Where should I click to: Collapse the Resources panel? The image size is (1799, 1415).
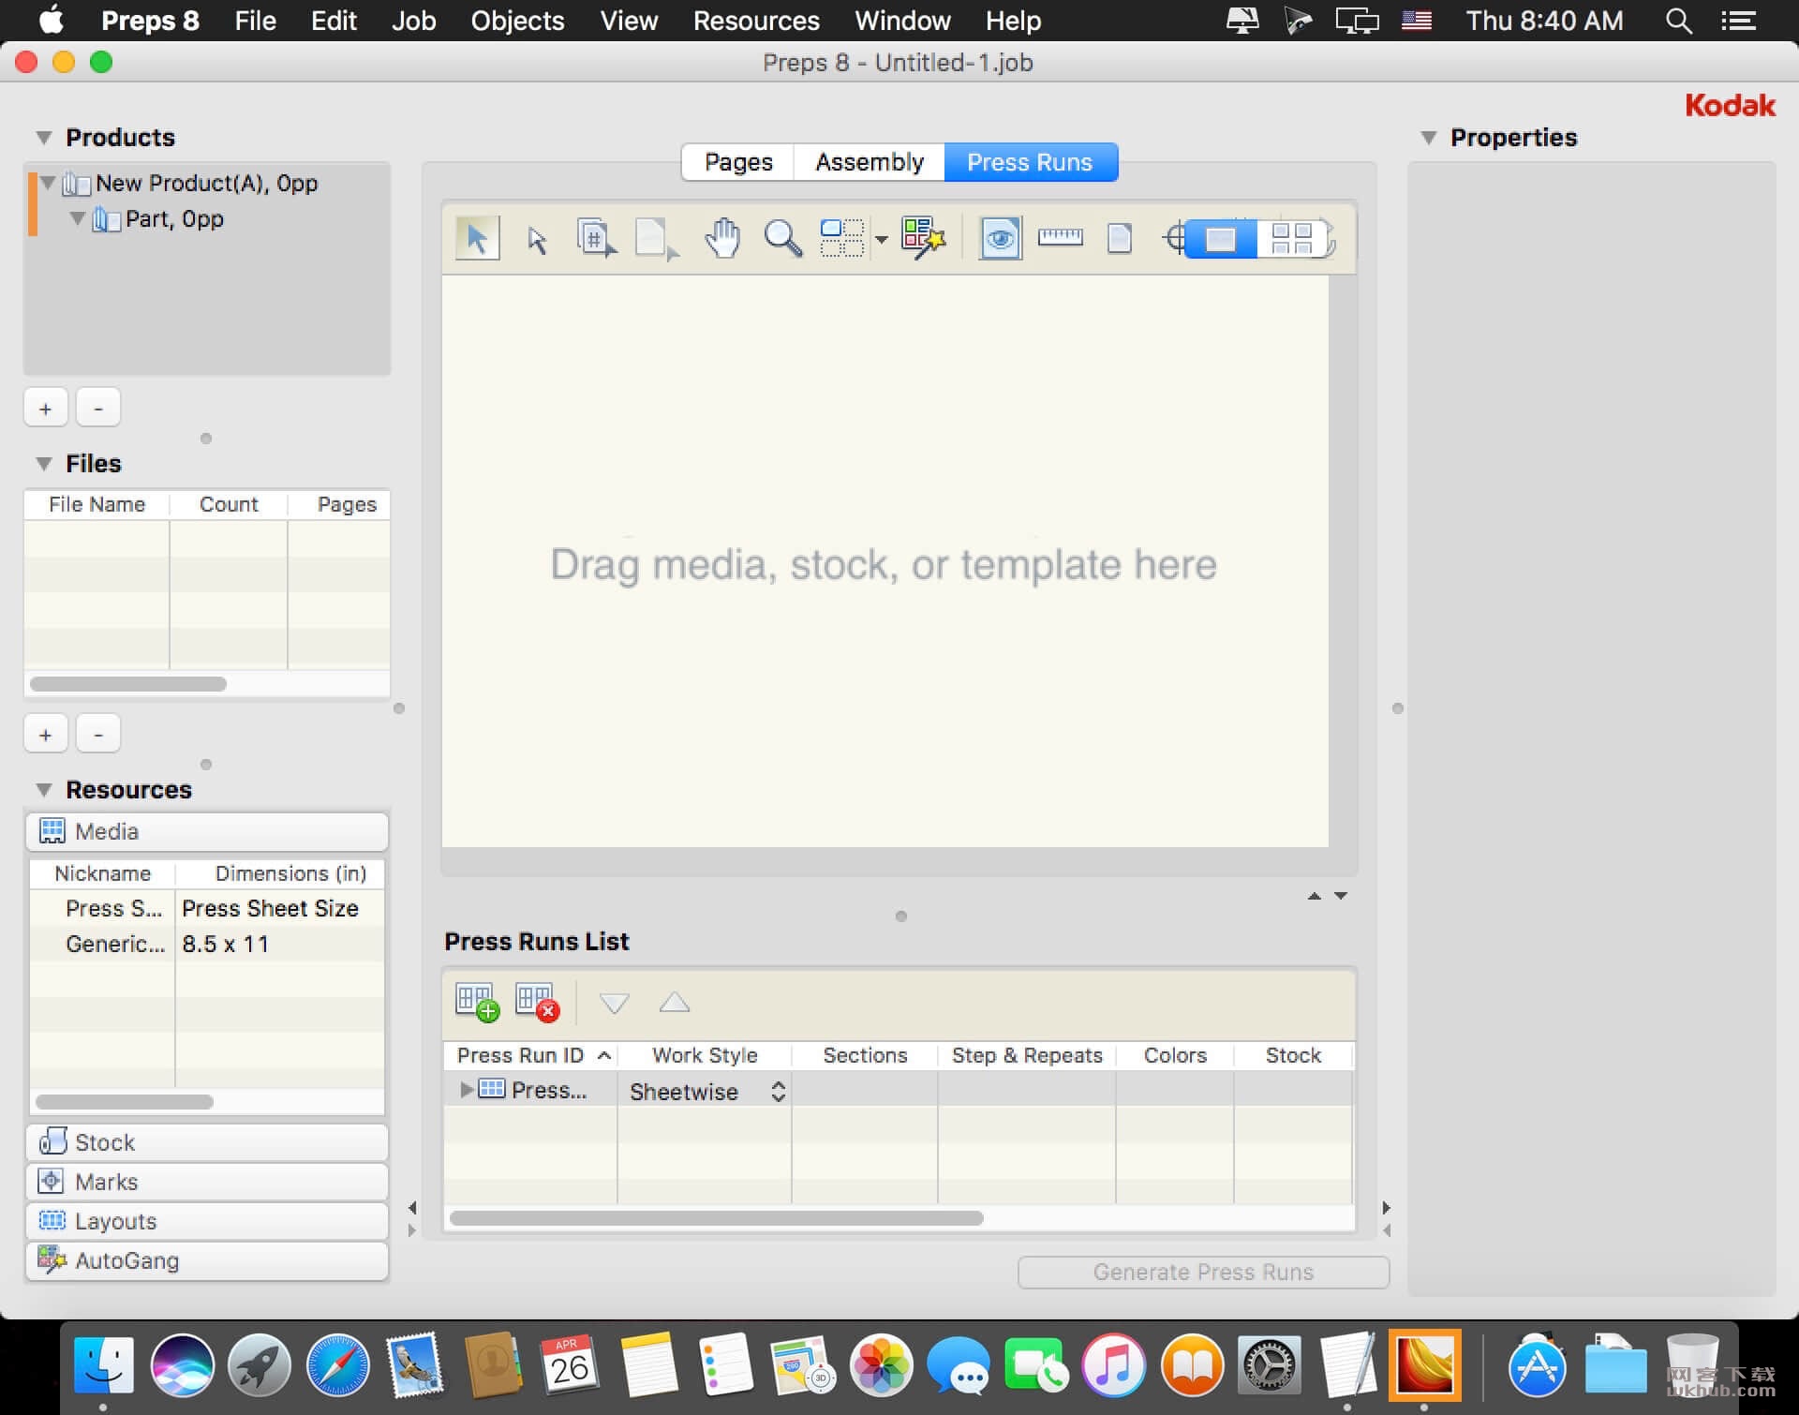(x=44, y=790)
